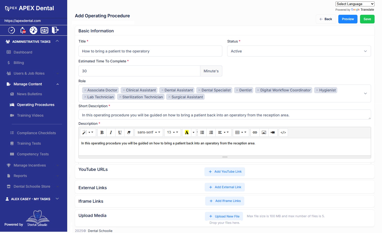This screenshot has height=233, width=382.
Task: Open the paragraph alignment dropdown
Action: [x=223, y=132]
